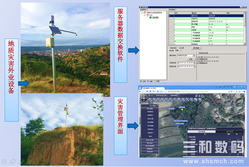
Task: Click 密码修改 in side menu
Action: pos(150,129)
